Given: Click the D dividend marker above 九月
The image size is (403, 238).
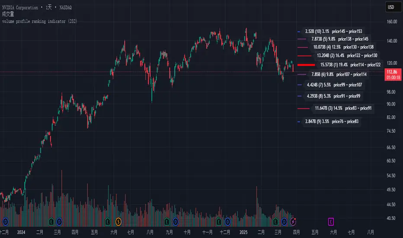Looking at the screenshot, I should coord(176,222).
